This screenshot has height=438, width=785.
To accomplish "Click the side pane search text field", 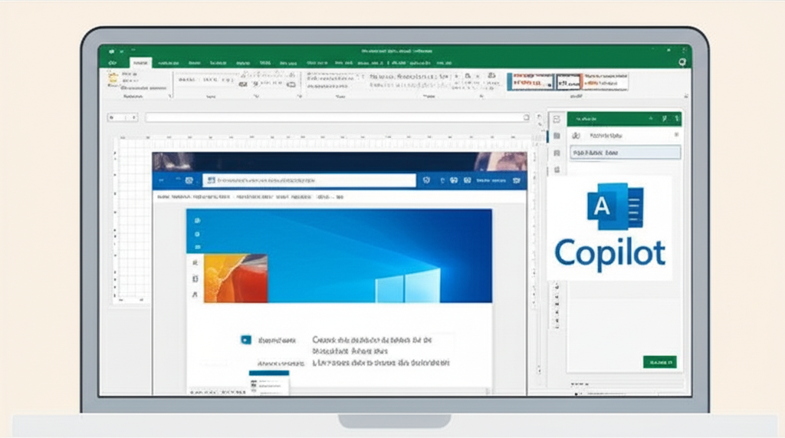I will point(626,153).
